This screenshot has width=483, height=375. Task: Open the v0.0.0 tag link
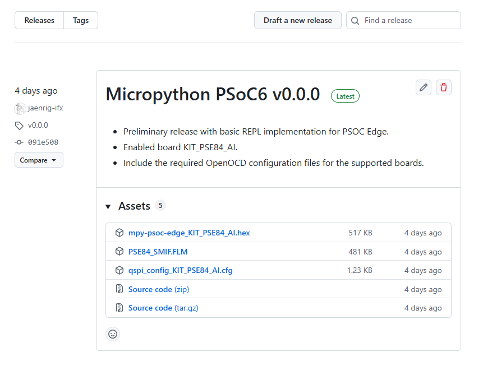38,126
